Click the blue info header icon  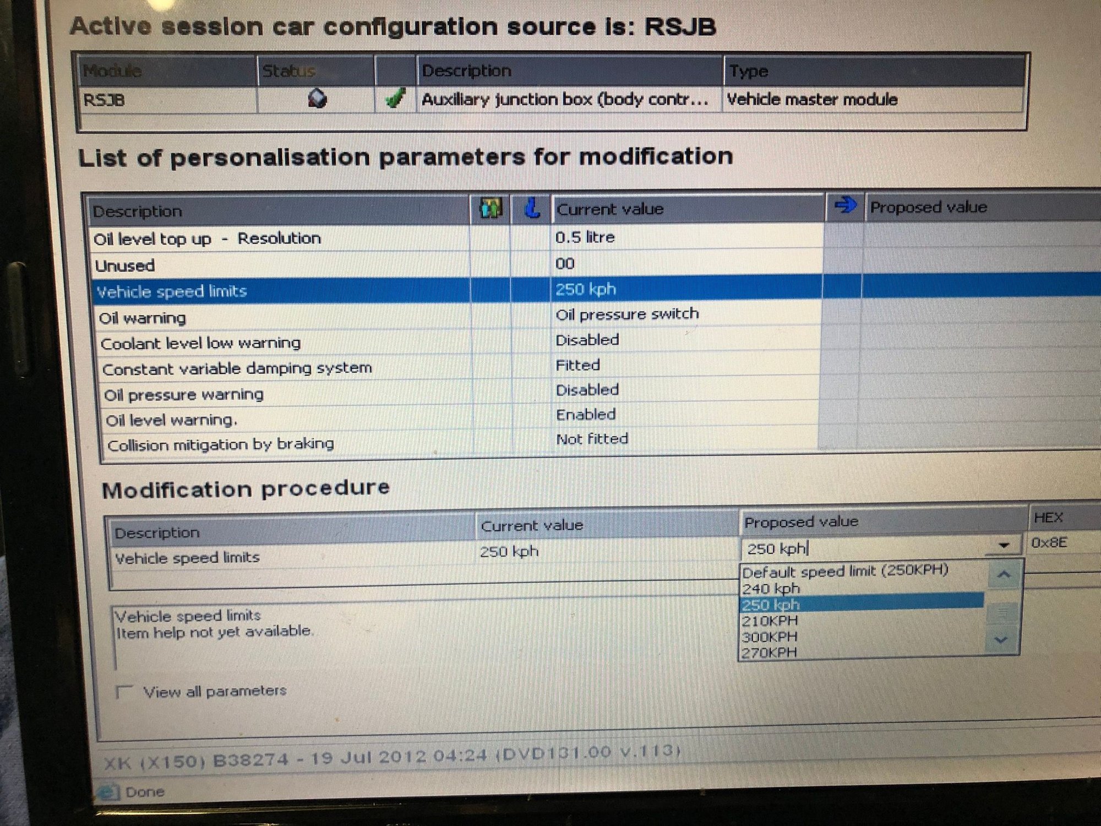532,208
